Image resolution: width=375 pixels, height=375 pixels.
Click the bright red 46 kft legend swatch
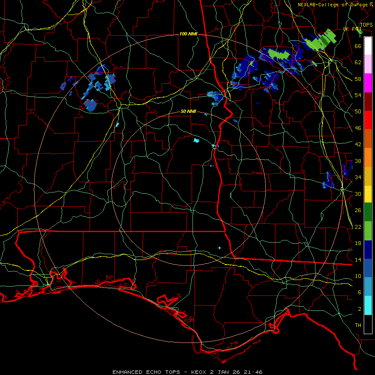coord(368,120)
